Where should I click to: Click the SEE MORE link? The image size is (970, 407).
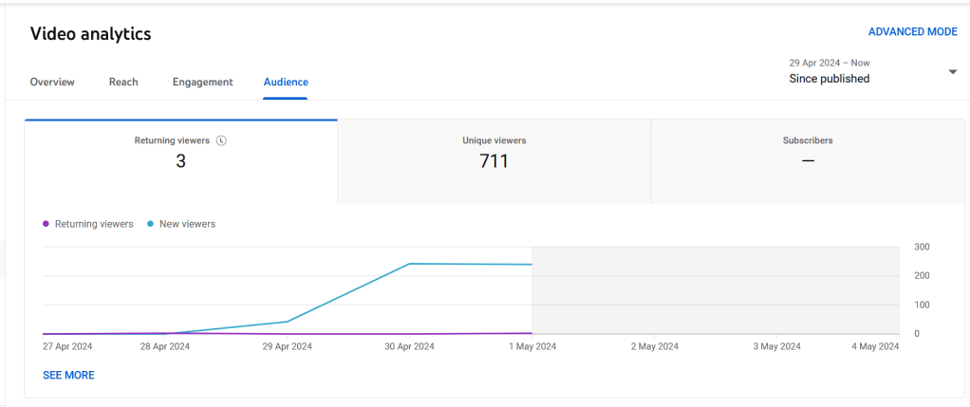pos(68,375)
